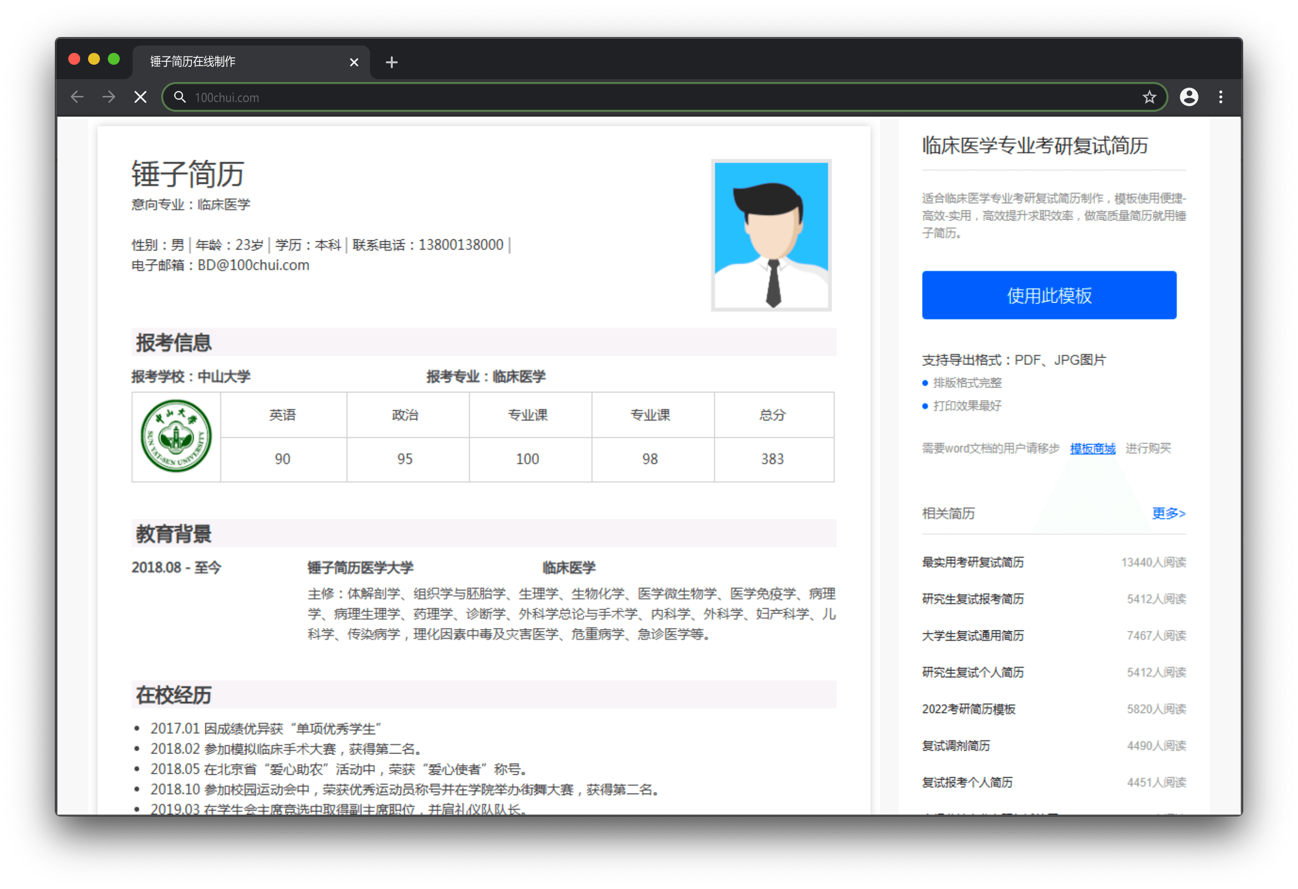Click the 报考学校：中山大学 text
1298x889 pixels.
[x=190, y=376]
